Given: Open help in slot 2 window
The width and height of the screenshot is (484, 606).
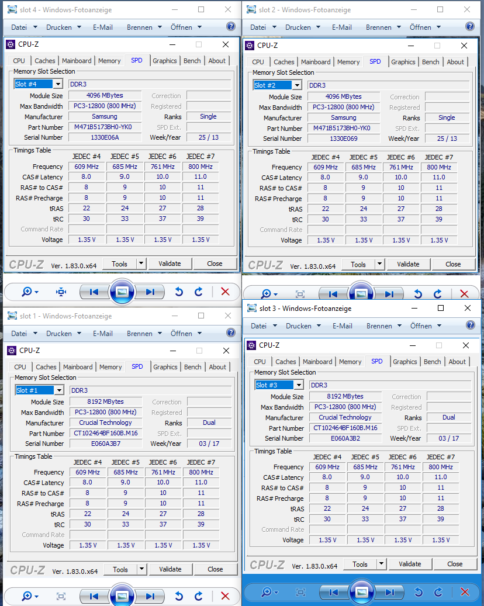Looking at the screenshot, I should pyautogui.click(x=470, y=26).
